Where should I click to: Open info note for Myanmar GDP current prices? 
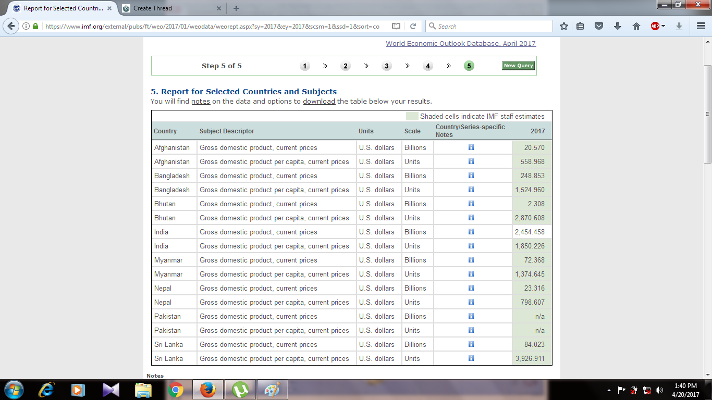(x=471, y=260)
